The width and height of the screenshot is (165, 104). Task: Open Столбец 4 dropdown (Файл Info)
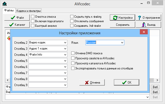(48, 55)
